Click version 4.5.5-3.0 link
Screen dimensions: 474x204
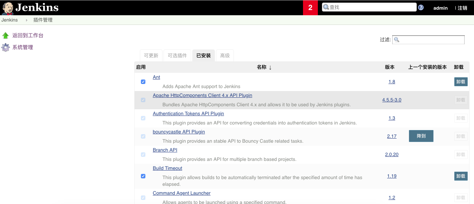(392, 100)
